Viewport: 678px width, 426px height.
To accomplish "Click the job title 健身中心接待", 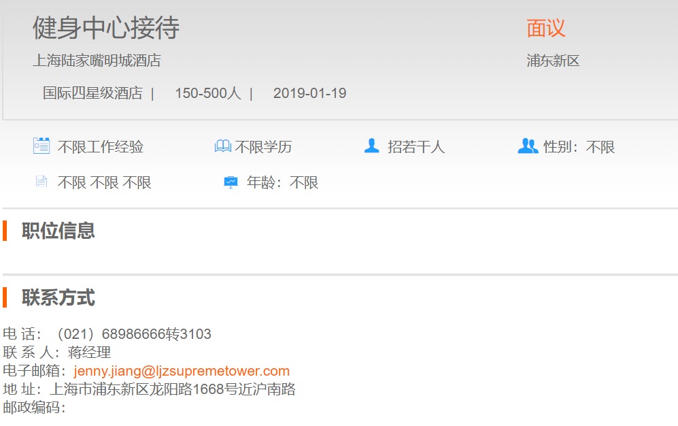I will [x=106, y=28].
